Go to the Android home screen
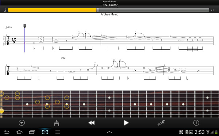The height and width of the screenshot is (136, 219). point(19,132)
